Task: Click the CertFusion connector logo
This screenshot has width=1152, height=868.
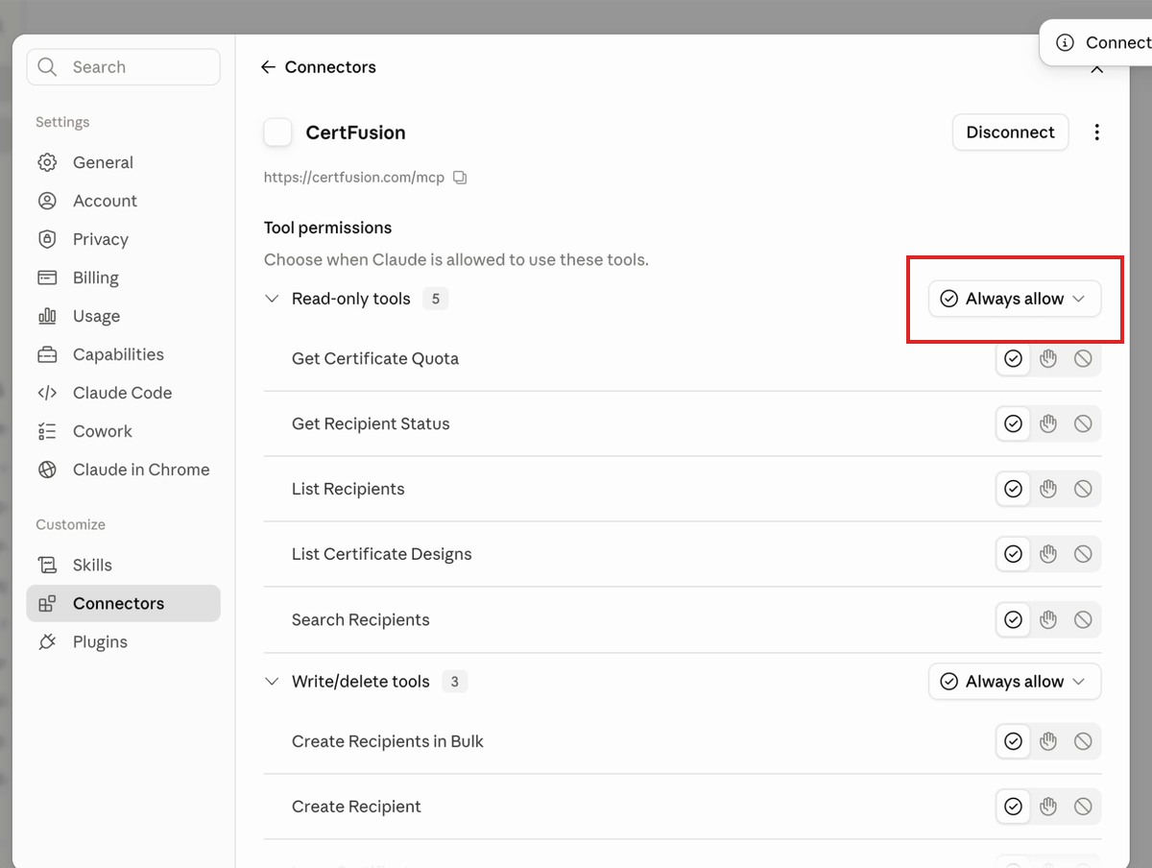Action: coord(277,133)
